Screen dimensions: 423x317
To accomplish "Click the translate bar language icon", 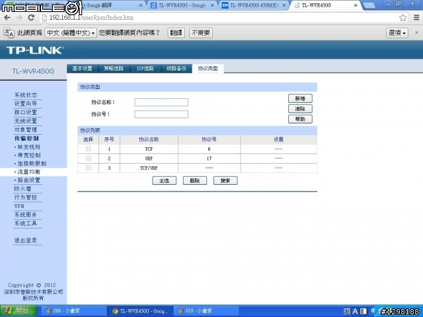I will pos(9,33).
